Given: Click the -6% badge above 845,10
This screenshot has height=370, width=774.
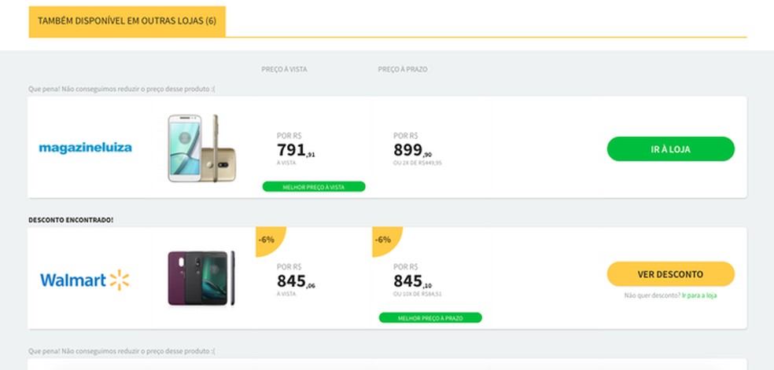Looking at the screenshot, I should (x=386, y=241).
